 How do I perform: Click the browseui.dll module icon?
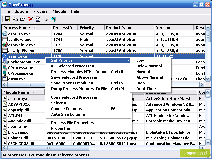[5, 132]
